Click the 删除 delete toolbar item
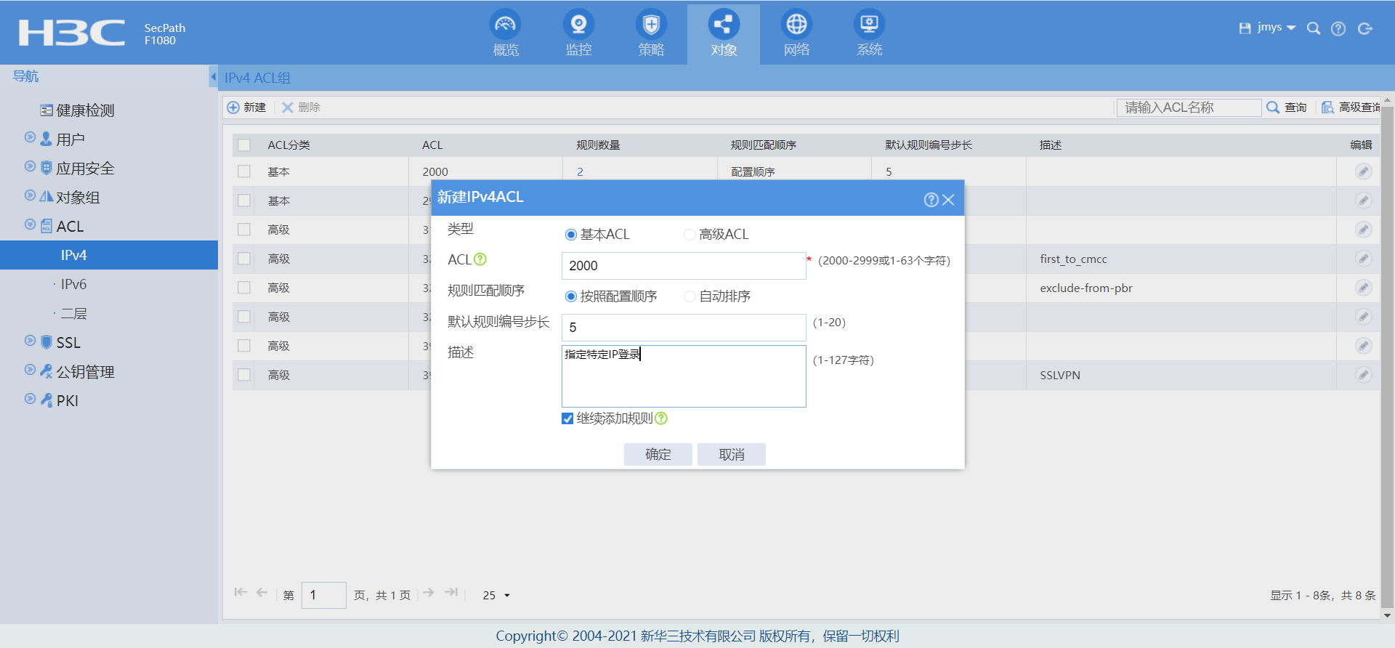The height and width of the screenshot is (648, 1395). point(301,108)
